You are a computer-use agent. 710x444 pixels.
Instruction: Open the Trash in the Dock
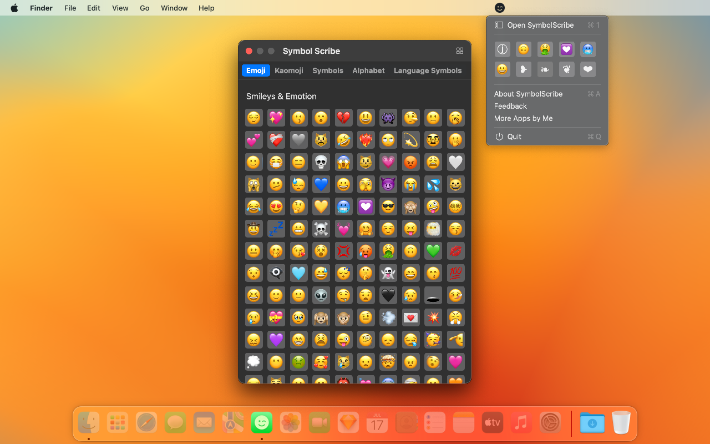[621, 422]
